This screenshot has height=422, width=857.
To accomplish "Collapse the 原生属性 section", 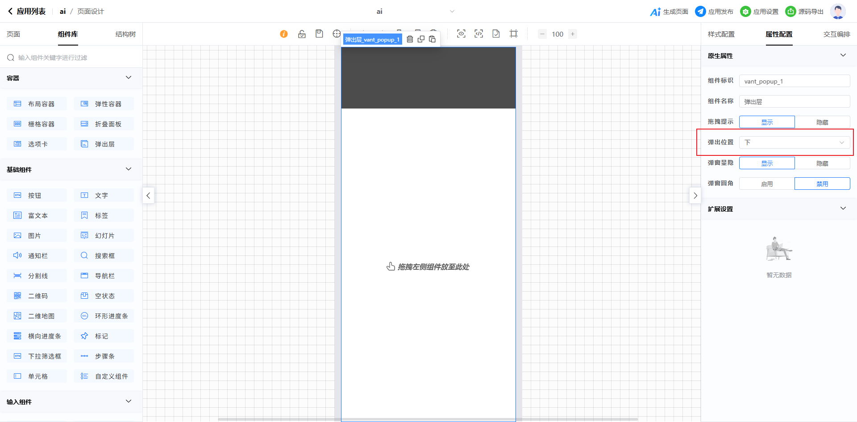I will (x=843, y=55).
